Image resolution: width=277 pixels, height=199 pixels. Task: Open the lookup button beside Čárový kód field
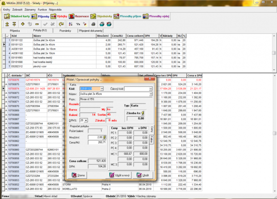click(x=151, y=89)
